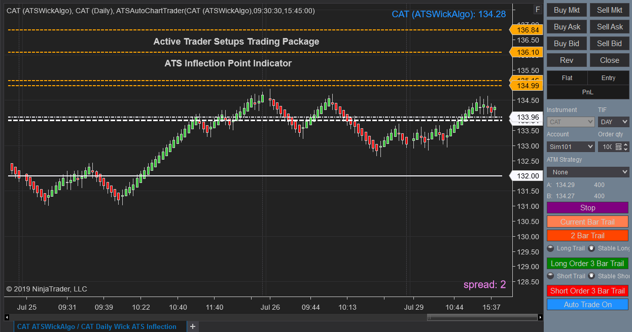The image size is (632, 332).
Task: Click the Close position button
Action: (x=610, y=60)
